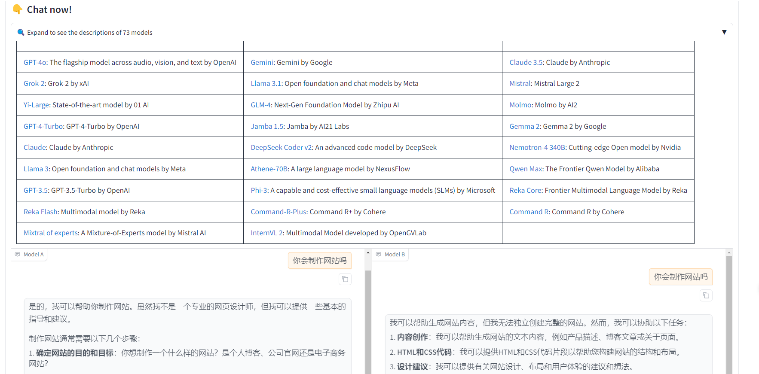
Task: Open the Qwen Max link
Action: 526,169
